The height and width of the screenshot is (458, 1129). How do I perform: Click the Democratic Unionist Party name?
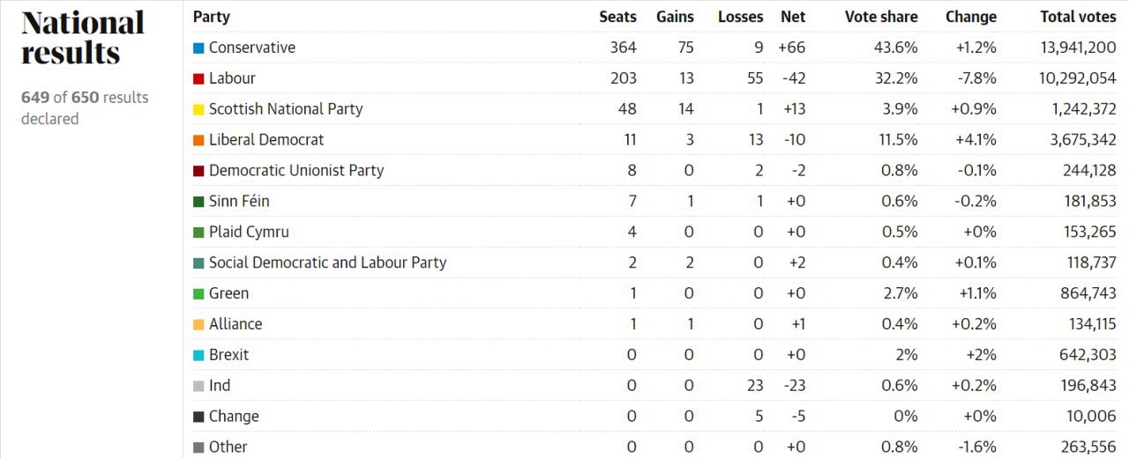point(296,170)
